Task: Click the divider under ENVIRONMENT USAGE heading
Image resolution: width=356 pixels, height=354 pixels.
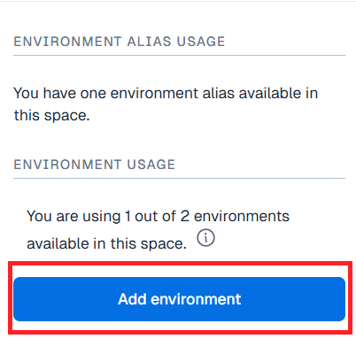Action: pos(179,178)
